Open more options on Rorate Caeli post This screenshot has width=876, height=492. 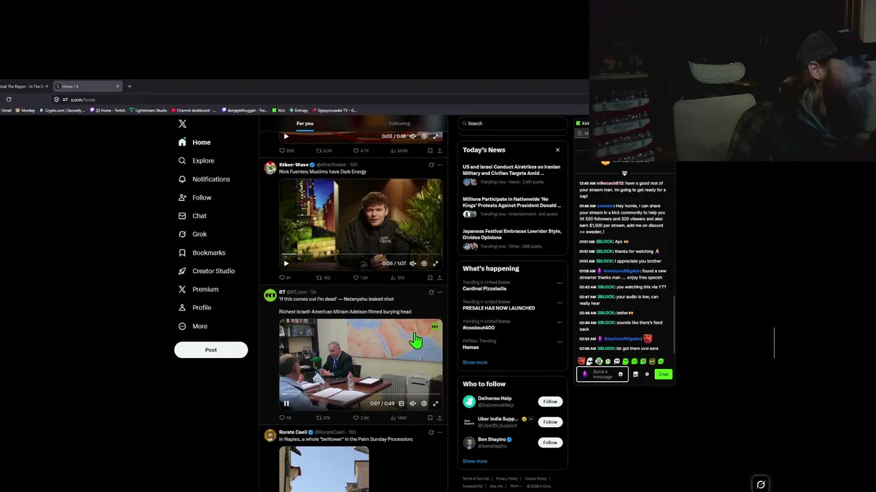[440, 433]
